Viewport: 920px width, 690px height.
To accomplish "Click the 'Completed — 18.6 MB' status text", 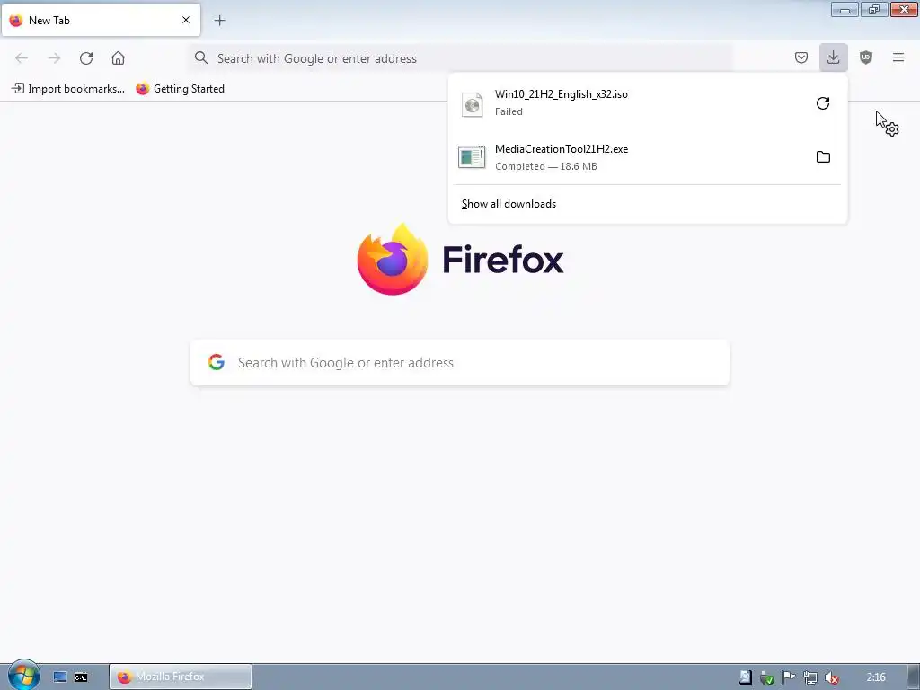I will click(x=546, y=166).
